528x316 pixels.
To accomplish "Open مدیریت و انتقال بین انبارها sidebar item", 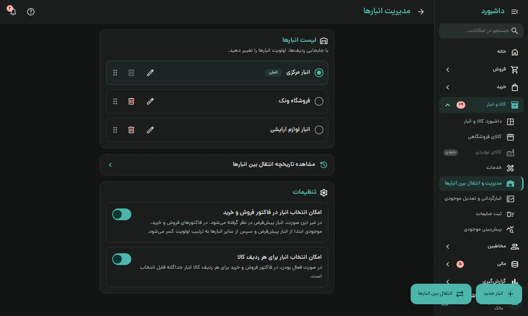I will pos(481,183).
